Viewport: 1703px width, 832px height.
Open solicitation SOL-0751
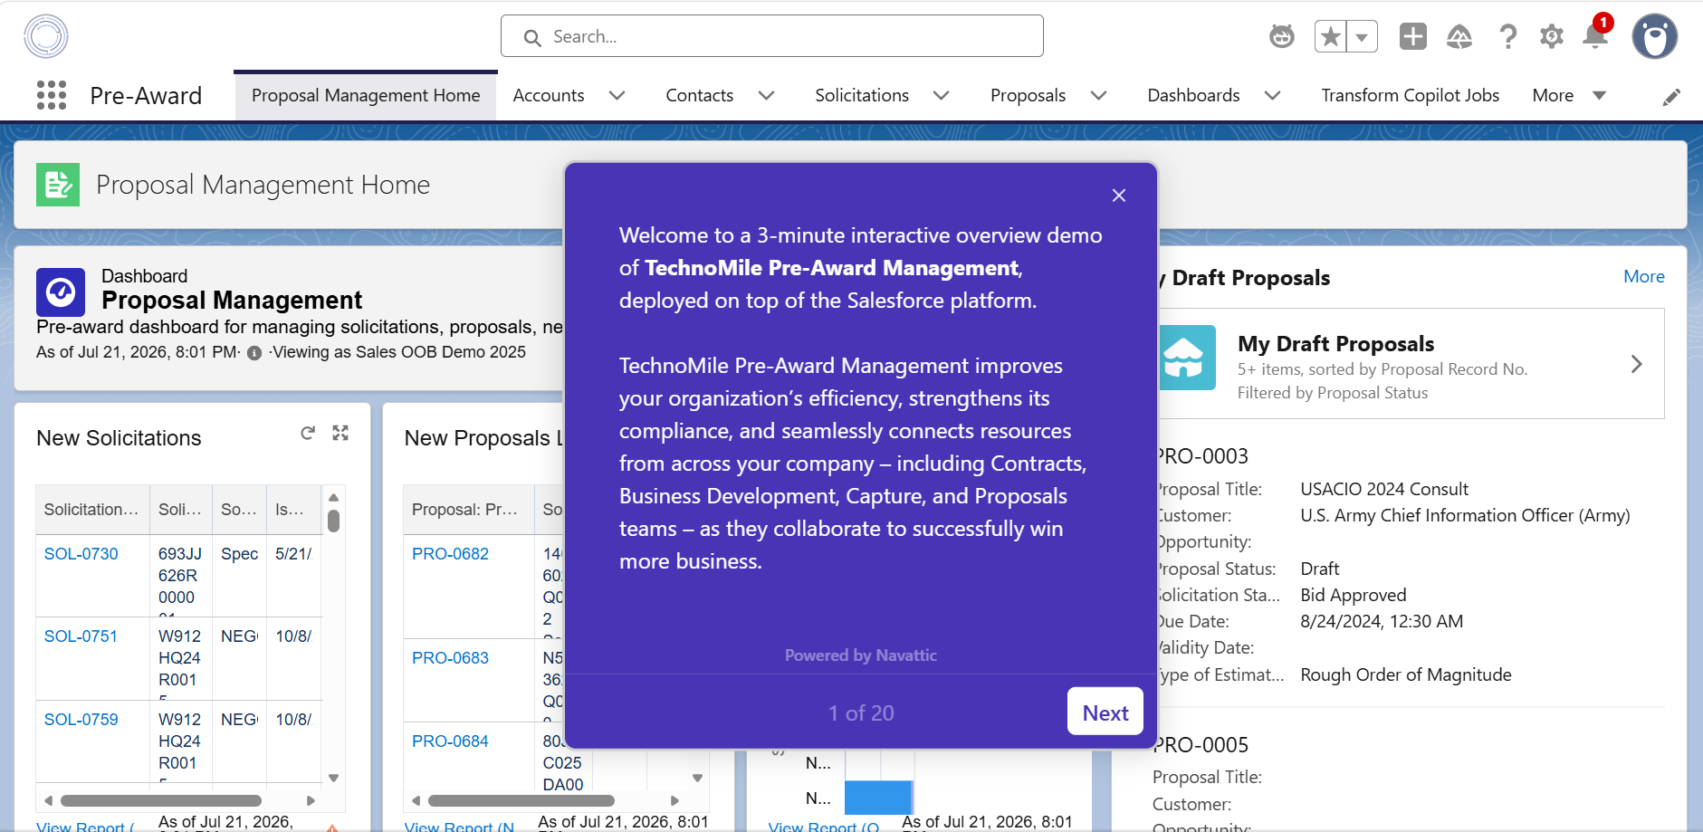(x=81, y=636)
